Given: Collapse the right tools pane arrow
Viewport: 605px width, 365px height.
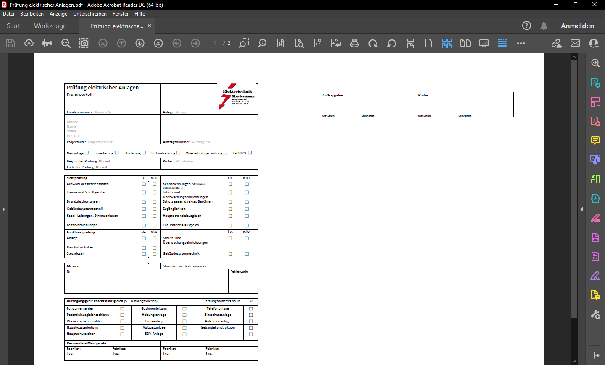Looking at the screenshot, I should click(581, 209).
